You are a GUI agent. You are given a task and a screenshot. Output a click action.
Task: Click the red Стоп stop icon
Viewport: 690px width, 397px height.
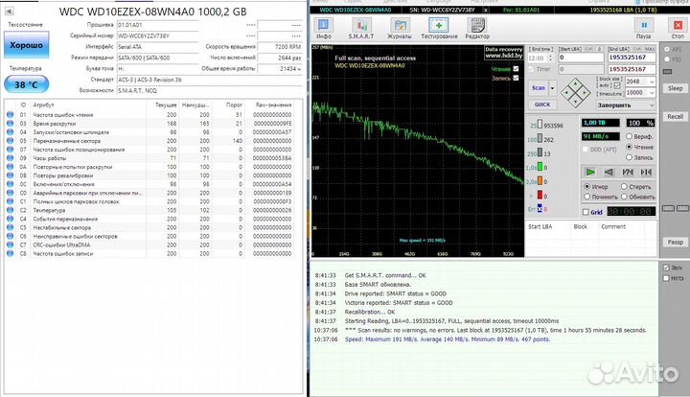[x=678, y=26]
